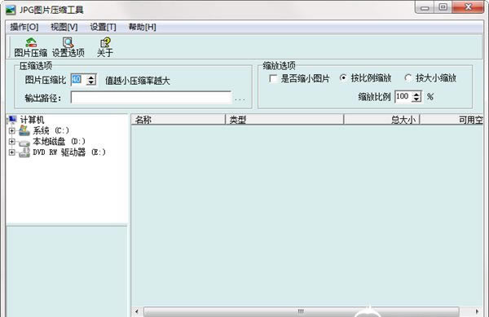Sort by the 名称 column header
The height and width of the screenshot is (317, 489).
coord(178,120)
